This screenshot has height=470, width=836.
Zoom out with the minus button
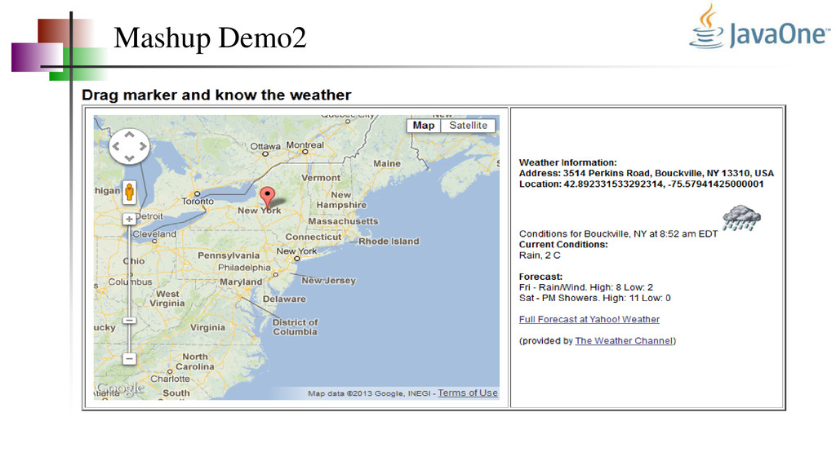tap(129, 359)
